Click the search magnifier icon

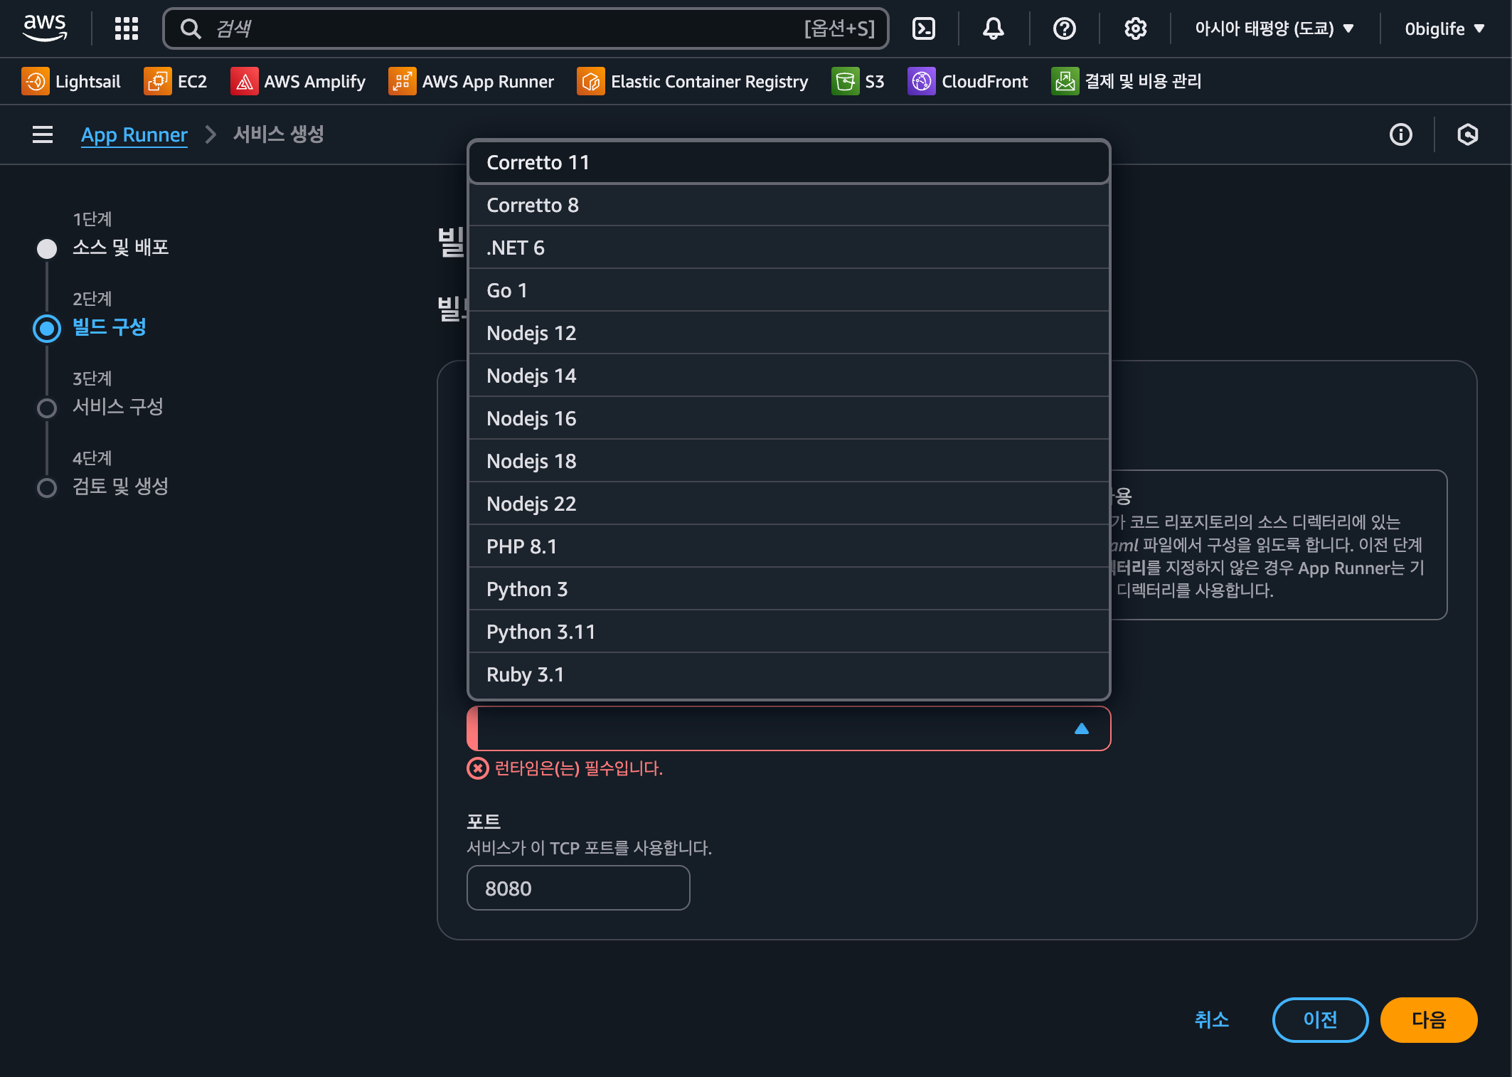pos(191,28)
